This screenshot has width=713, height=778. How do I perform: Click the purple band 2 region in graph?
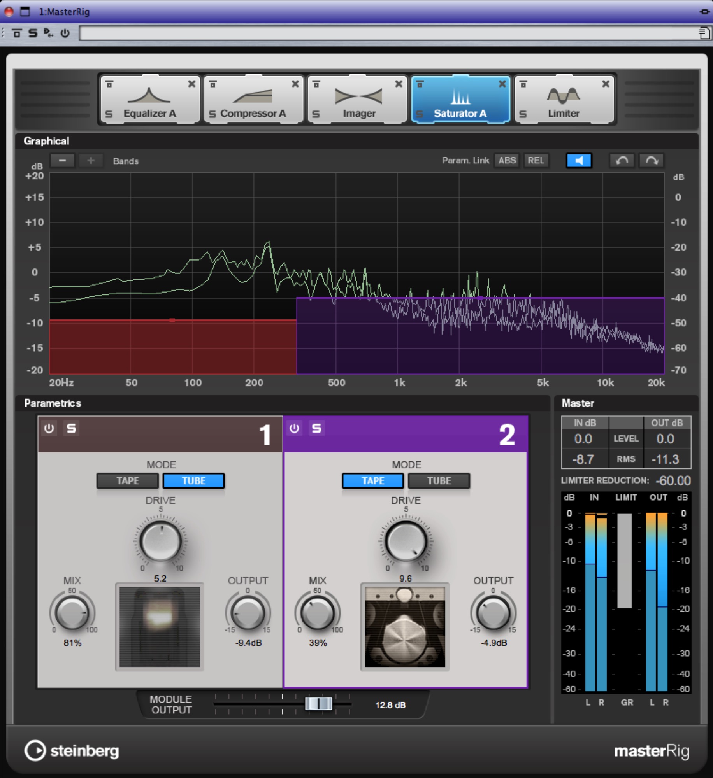click(x=480, y=336)
